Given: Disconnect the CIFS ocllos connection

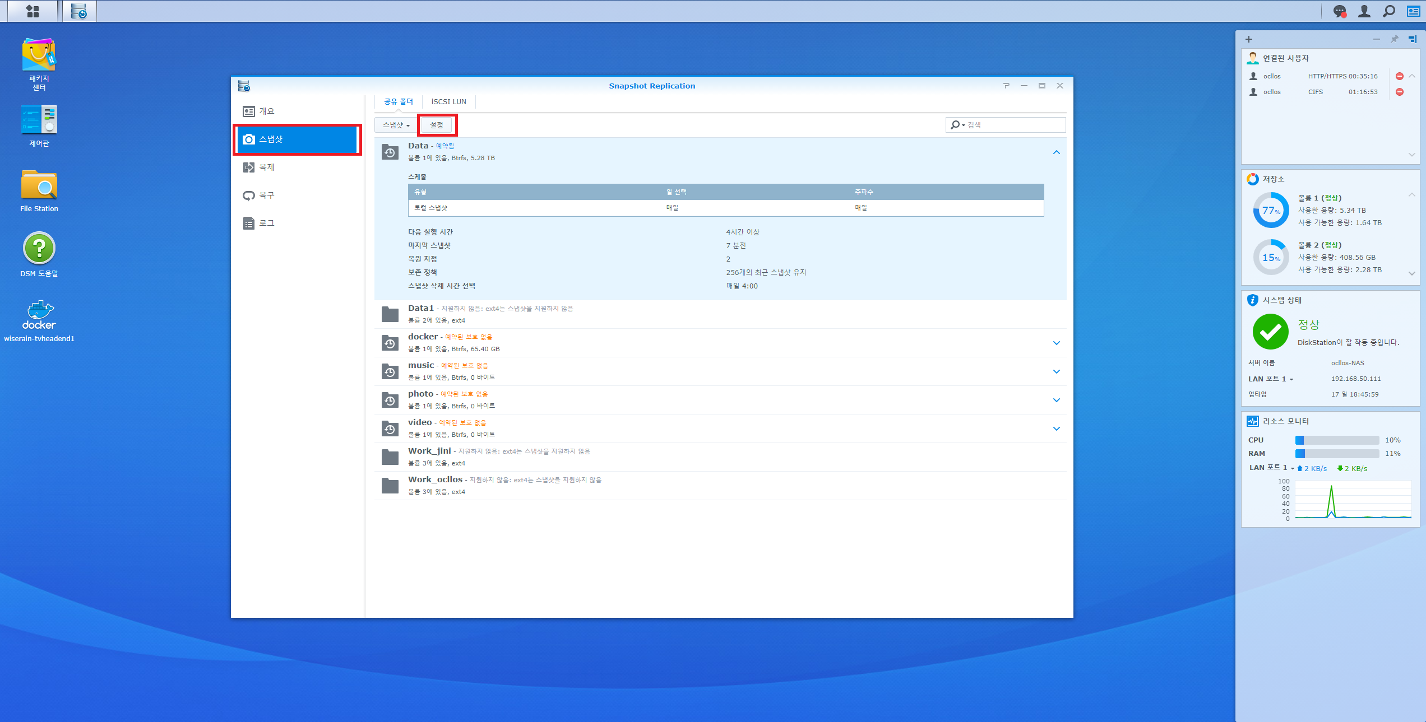Looking at the screenshot, I should click(1399, 92).
